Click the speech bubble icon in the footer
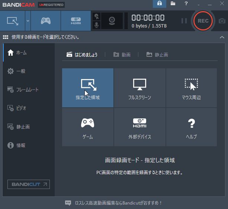Viewport: 228px width, 209px height. point(68,203)
